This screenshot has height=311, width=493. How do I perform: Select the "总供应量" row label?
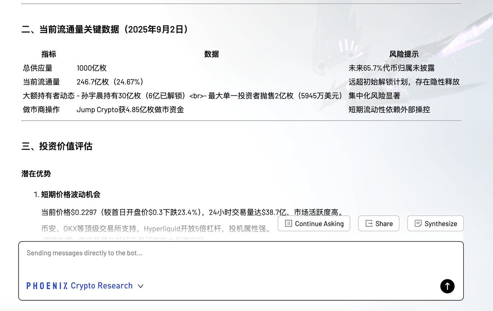coord(38,68)
